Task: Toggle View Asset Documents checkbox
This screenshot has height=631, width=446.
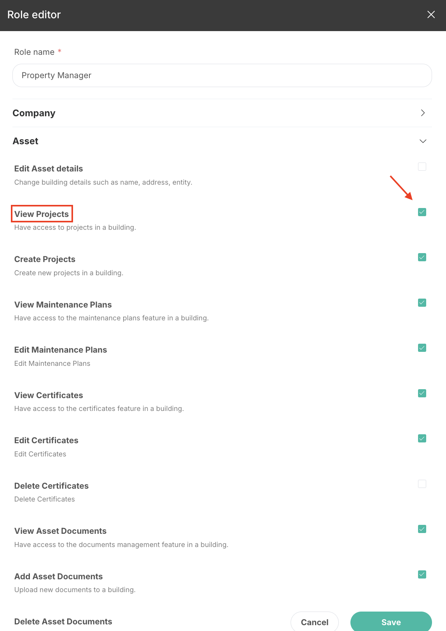Action: coord(422,529)
